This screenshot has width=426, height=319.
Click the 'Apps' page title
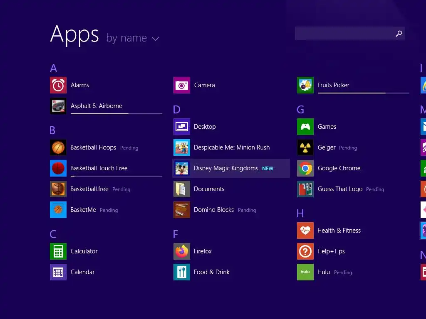(x=75, y=34)
